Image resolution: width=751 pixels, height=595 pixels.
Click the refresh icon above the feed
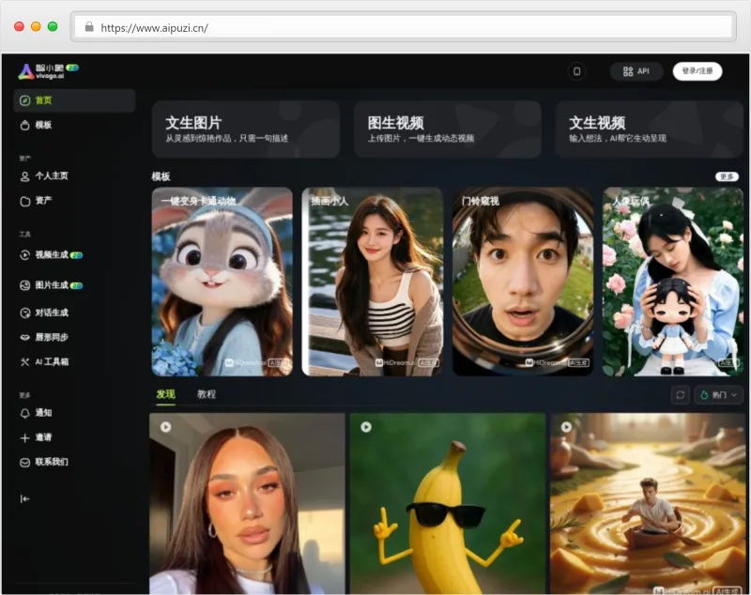pyautogui.click(x=680, y=395)
